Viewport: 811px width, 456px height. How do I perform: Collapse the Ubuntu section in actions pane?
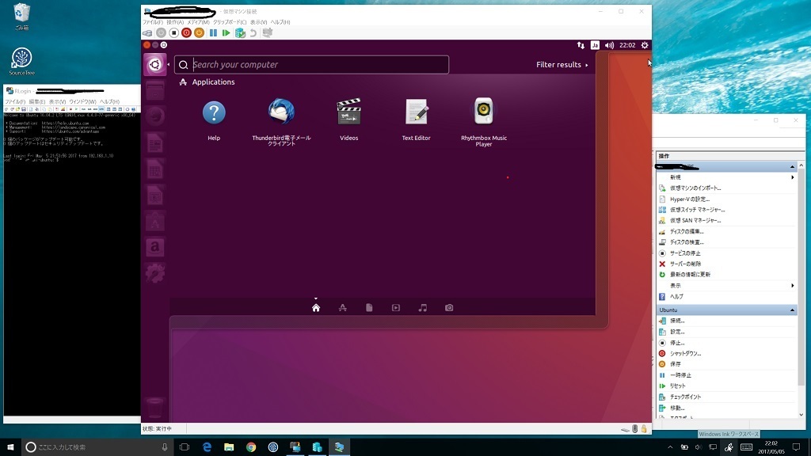[x=792, y=310]
